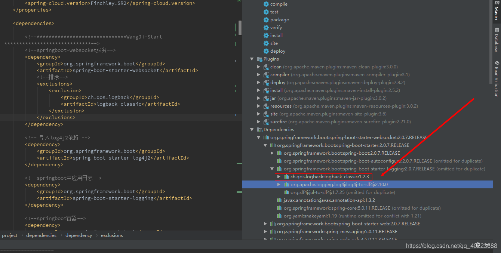Click the dependencies breadcrumb item
The width and height of the screenshot is (501, 253).
pos(41,235)
